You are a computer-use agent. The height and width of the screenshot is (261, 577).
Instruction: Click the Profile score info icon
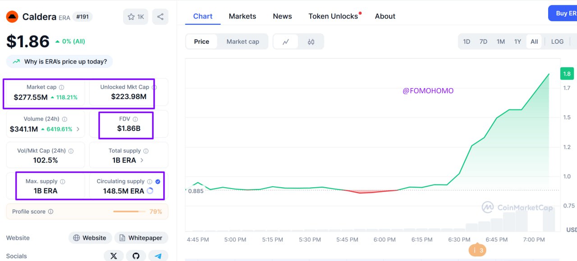(50, 211)
